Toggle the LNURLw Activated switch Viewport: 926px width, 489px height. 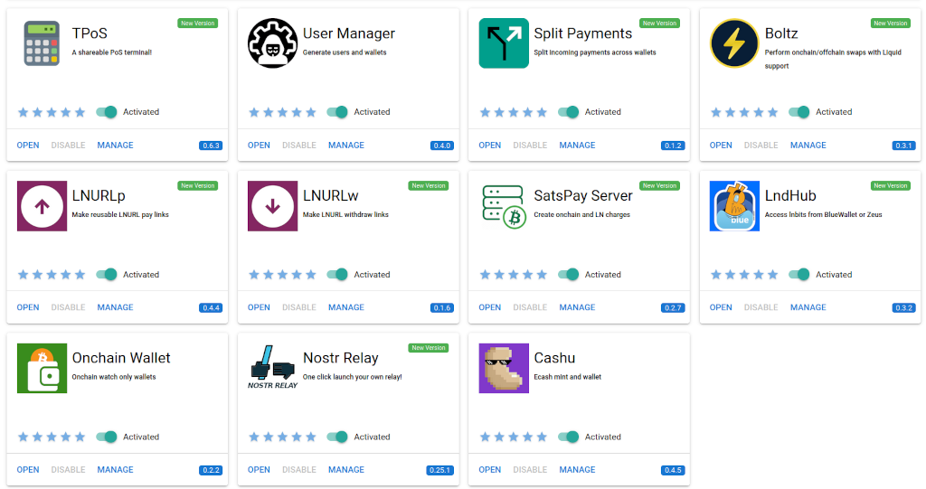337,274
